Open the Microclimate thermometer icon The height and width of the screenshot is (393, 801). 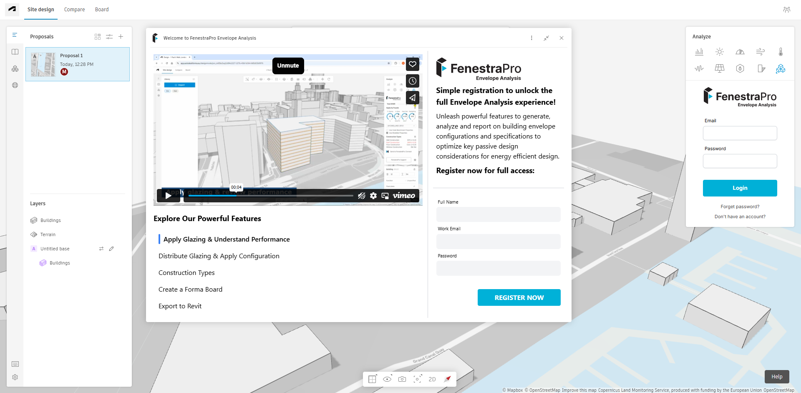[781, 52]
